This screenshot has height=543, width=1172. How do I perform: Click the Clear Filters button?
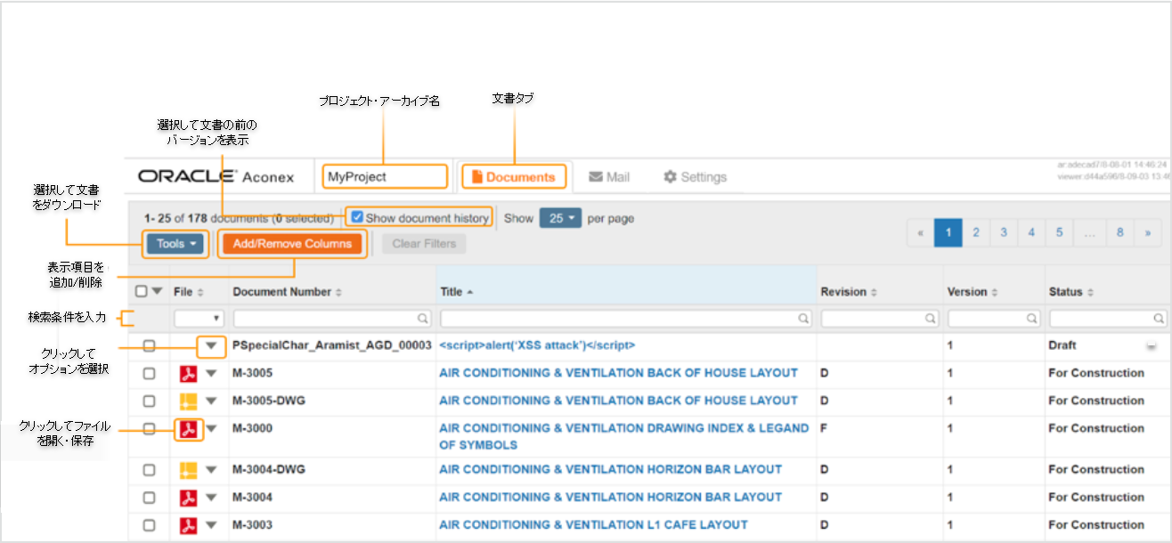click(424, 244)
